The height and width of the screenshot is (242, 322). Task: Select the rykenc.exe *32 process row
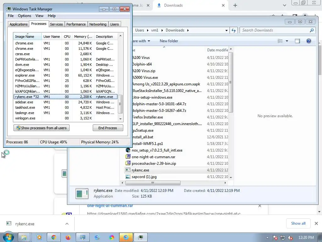[65, 97]
